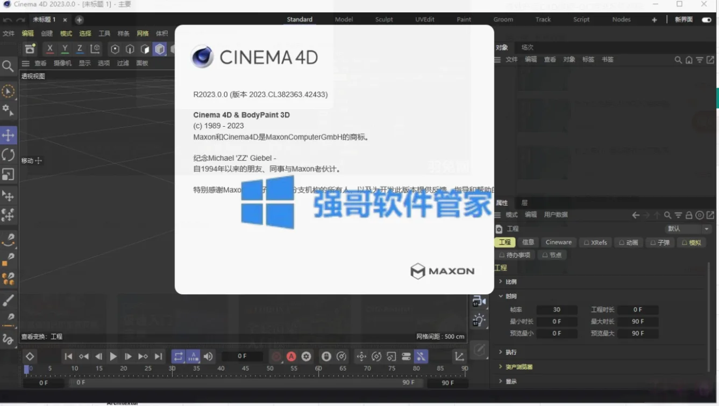Play the animation forwards
This screenshot has width=719, height=406.
pos(113,356)
